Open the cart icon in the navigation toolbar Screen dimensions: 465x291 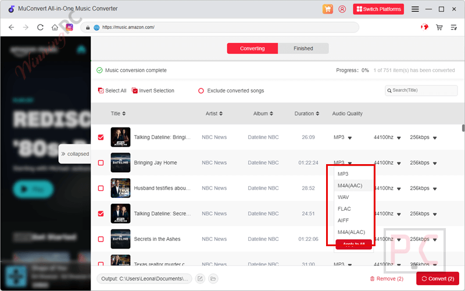tap(439, 27)
